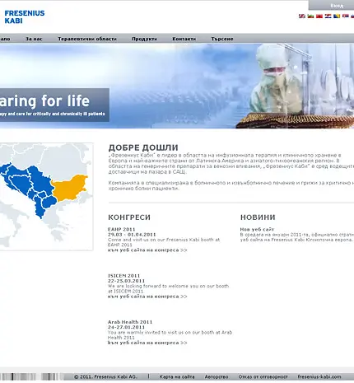Choose the Bulgarian flag language icon
Image resolution: width=354 pixels, height=383 pixels.
click(x=310, y=16)
